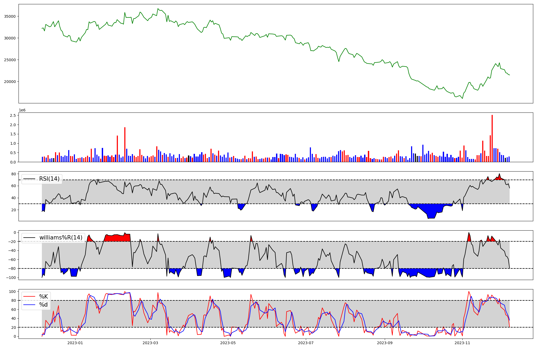Click red %K line sample in legend
Viewport: 537px width, 349px height.
click(29, 297)
